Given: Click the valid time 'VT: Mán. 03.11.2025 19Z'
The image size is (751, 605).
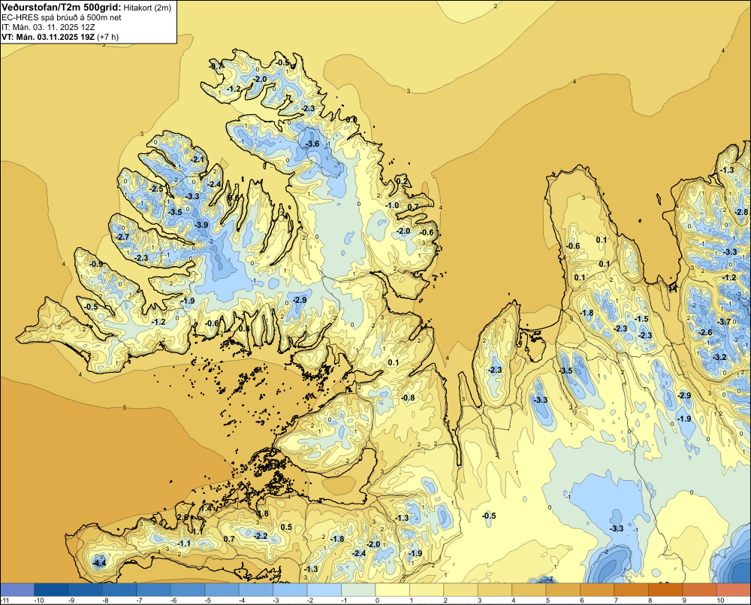Looking at the screenshot, I should [48, 37].
